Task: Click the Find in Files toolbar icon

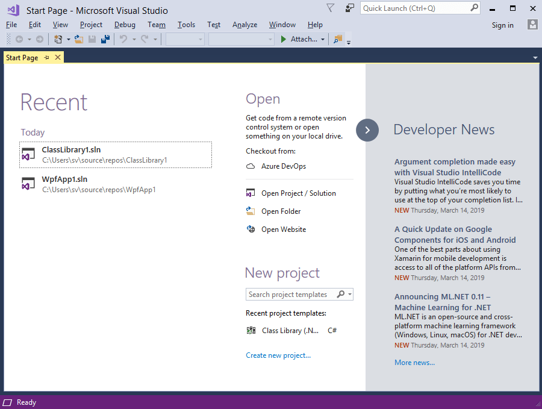Action: (337, 39)
